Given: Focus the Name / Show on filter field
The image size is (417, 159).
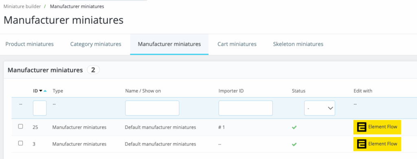Looking at the screenshot, I should (x=152, y=108).
